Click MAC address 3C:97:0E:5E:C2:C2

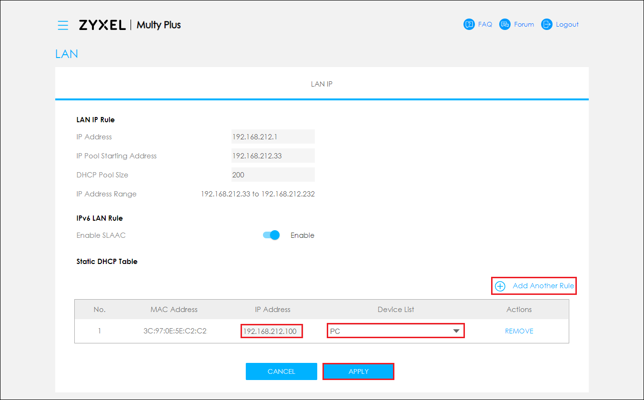[x=175, y=331]
